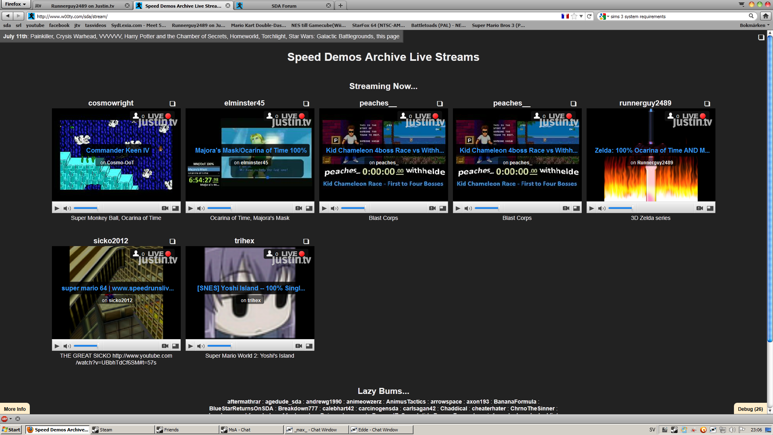
Task: Mute the elminster45 stream volume
Action: [x=200, y=208]
